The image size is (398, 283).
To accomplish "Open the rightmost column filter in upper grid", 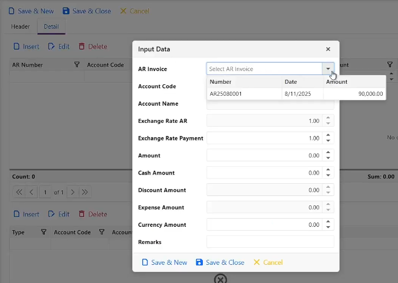I will (x=390, y=64).
